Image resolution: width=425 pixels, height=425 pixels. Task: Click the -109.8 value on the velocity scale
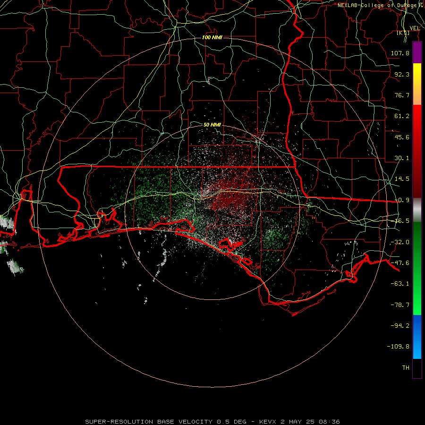tap(398, 347)
